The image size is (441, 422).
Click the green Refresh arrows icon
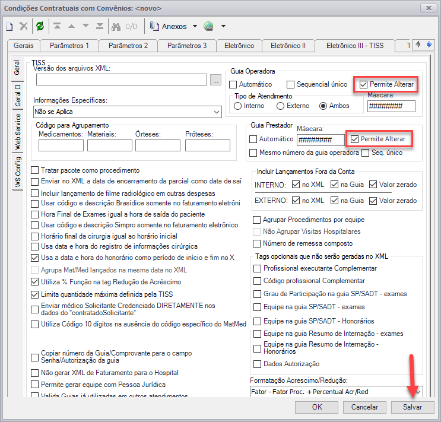pyautogui.click(x=40, y=27)
